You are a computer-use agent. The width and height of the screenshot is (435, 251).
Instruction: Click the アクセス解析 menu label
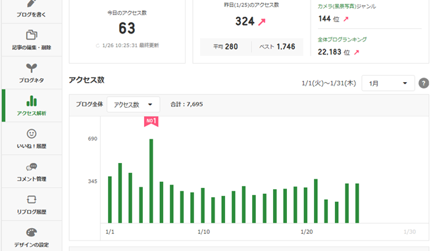pyautogui.click(x=32, y=113)
